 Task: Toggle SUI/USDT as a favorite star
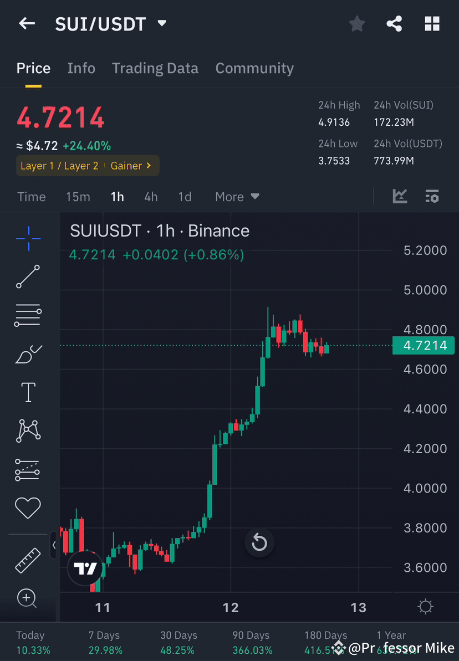pos(356,23)
